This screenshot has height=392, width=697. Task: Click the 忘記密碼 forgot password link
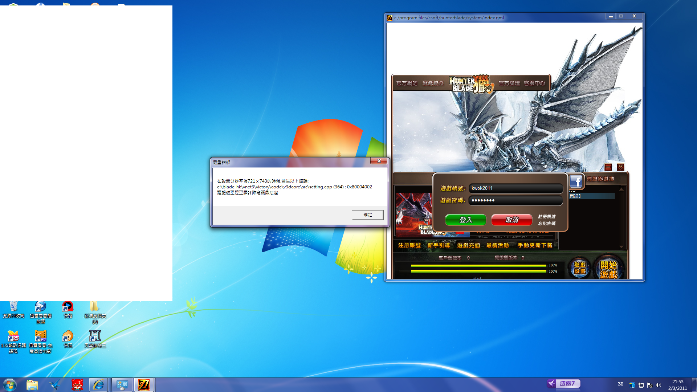coord(547,224)
